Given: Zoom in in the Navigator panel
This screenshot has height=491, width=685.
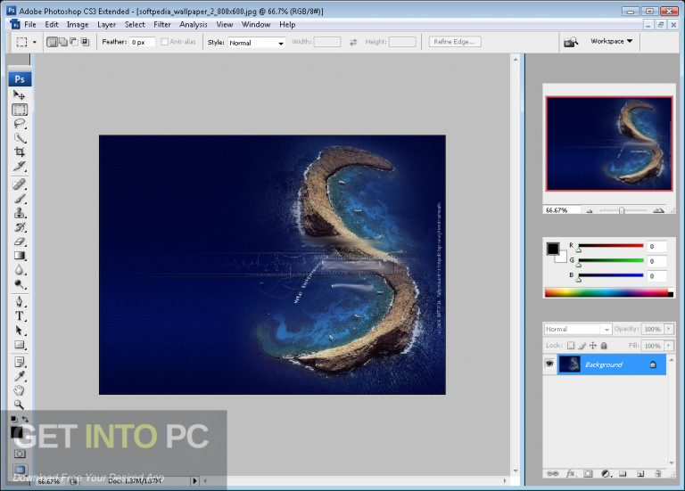Looking at the screenshot, I should point(658,210).
